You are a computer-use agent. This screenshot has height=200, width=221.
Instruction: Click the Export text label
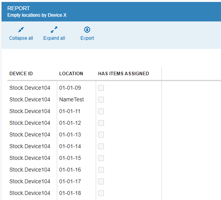click(87, 38)
